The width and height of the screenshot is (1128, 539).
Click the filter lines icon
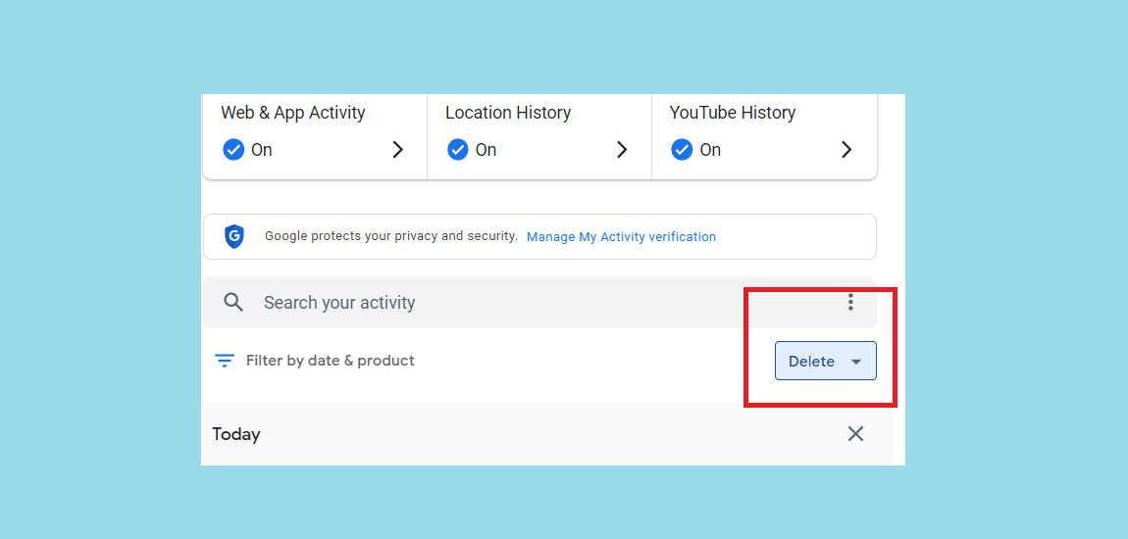pos(226,360)
